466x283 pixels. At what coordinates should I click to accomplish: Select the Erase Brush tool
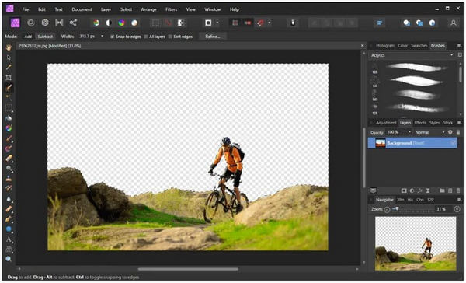pyautogui.click(x=9, y=159)
